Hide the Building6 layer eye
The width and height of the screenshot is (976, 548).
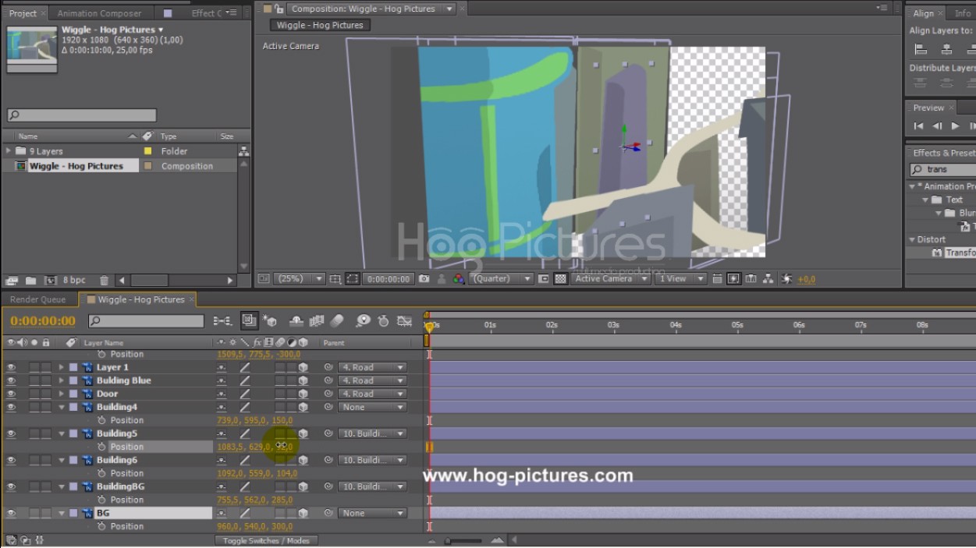coord(11,460)
